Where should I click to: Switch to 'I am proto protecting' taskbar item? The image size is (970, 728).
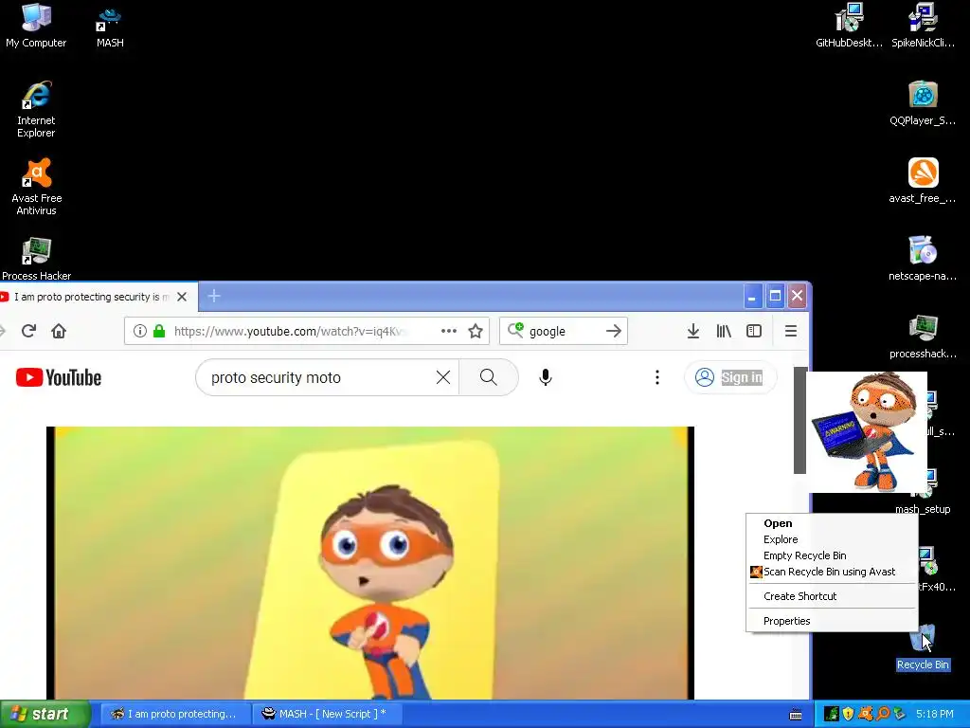(x=175, y=714)
